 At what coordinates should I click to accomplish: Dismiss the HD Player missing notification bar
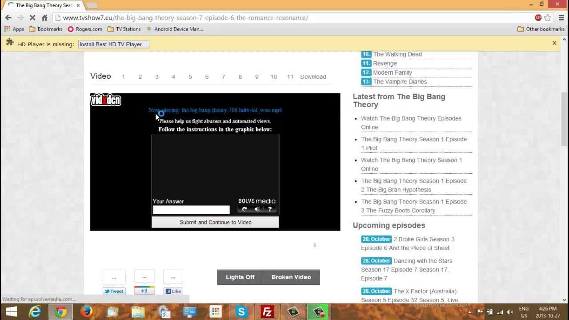click(x=554, y=43)
